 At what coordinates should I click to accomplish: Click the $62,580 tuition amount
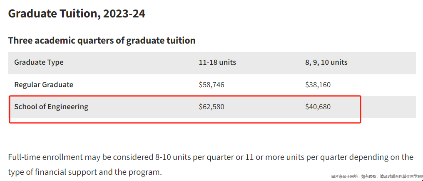point(211,107)
